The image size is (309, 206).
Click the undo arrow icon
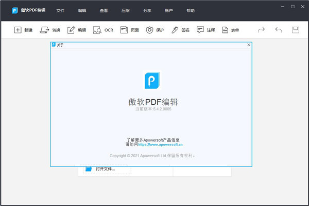[x=278, y=30]
